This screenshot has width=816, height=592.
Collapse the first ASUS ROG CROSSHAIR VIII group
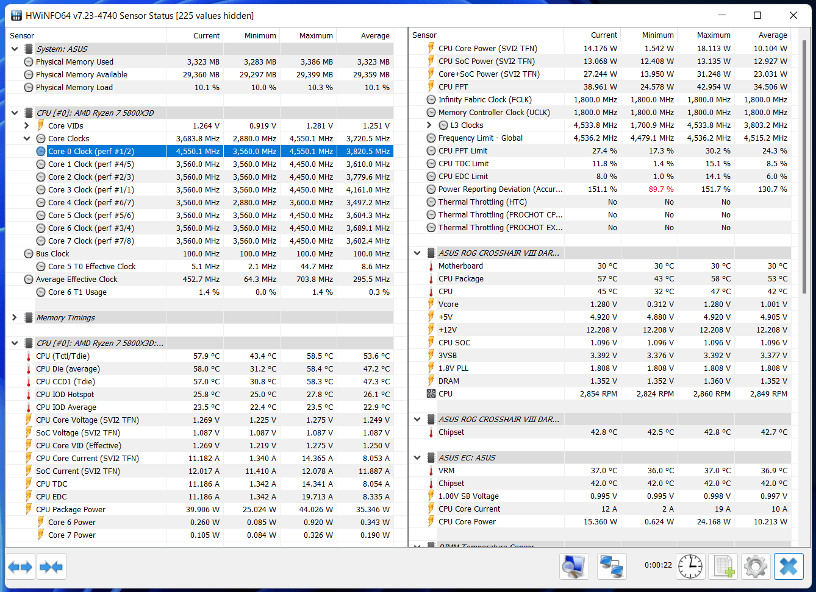[417, 253]
